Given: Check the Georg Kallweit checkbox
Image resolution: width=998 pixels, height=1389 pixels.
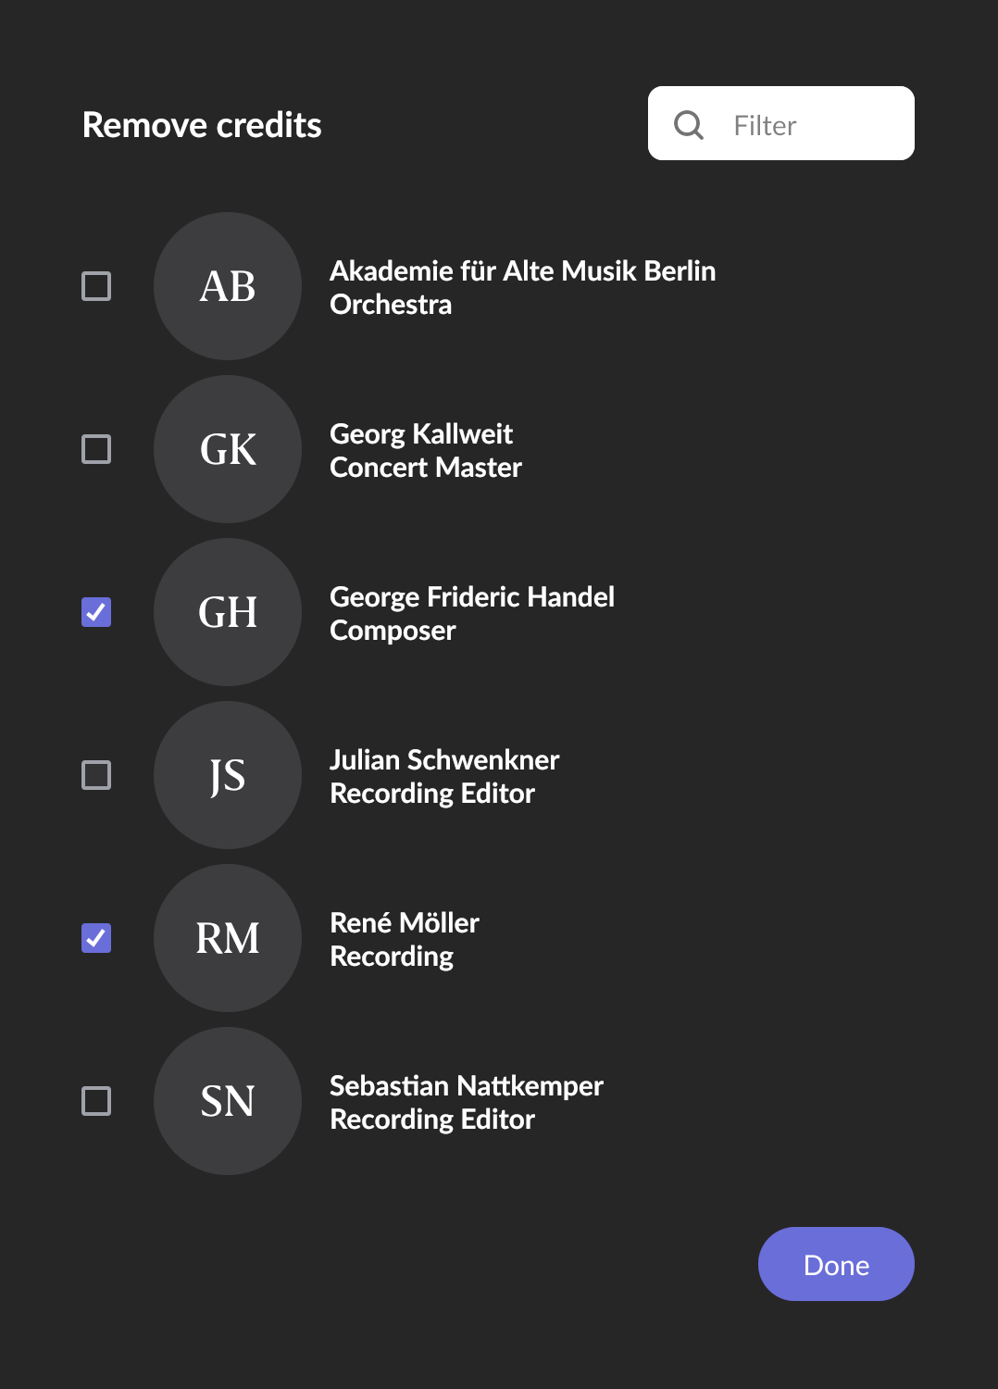Looking at the screenshot, I should pyautogui.click(x=96, y=449).
